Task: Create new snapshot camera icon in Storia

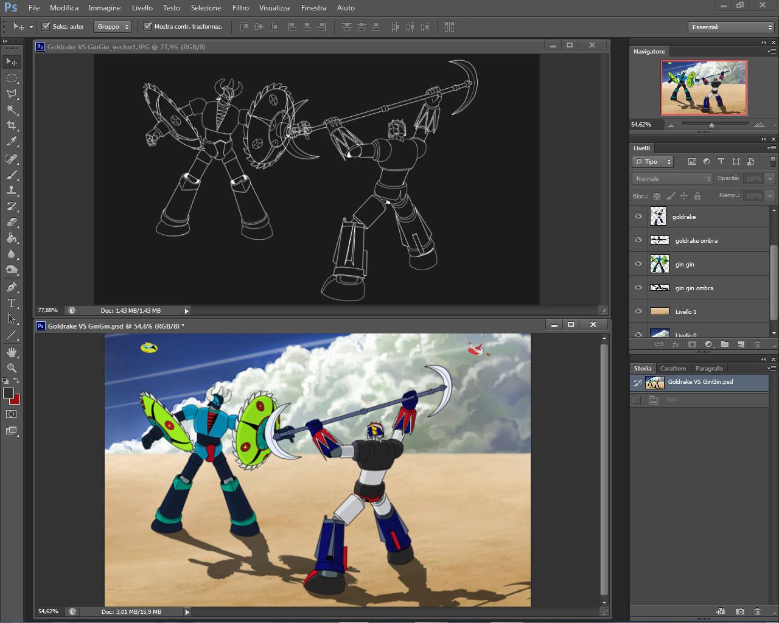Action: (x=740, y=611)
